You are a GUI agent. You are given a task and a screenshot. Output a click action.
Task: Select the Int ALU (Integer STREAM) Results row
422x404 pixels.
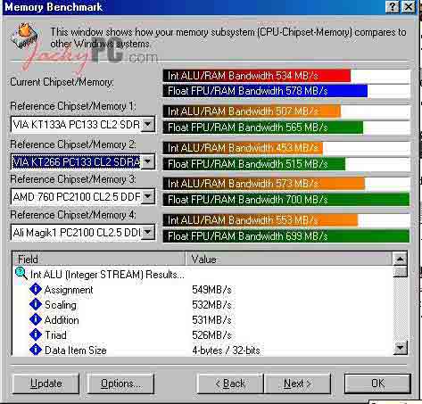point(107,275)
